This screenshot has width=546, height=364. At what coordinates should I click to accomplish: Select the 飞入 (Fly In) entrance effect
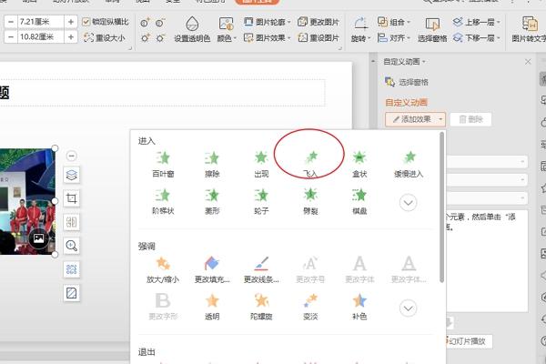tap(310, 160)
